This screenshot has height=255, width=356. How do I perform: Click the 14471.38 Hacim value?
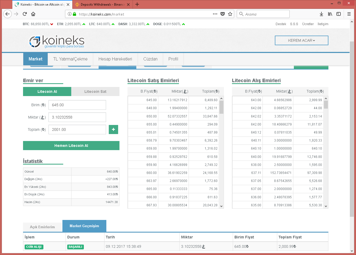pos(112,202)
